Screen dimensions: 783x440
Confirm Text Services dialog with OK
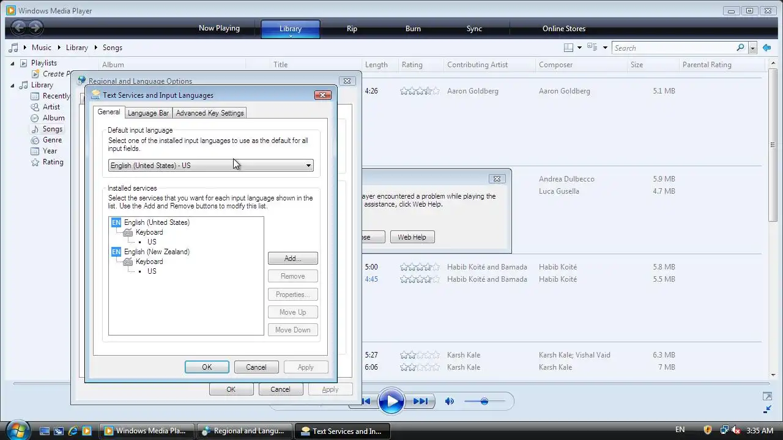tap(207, 367)
